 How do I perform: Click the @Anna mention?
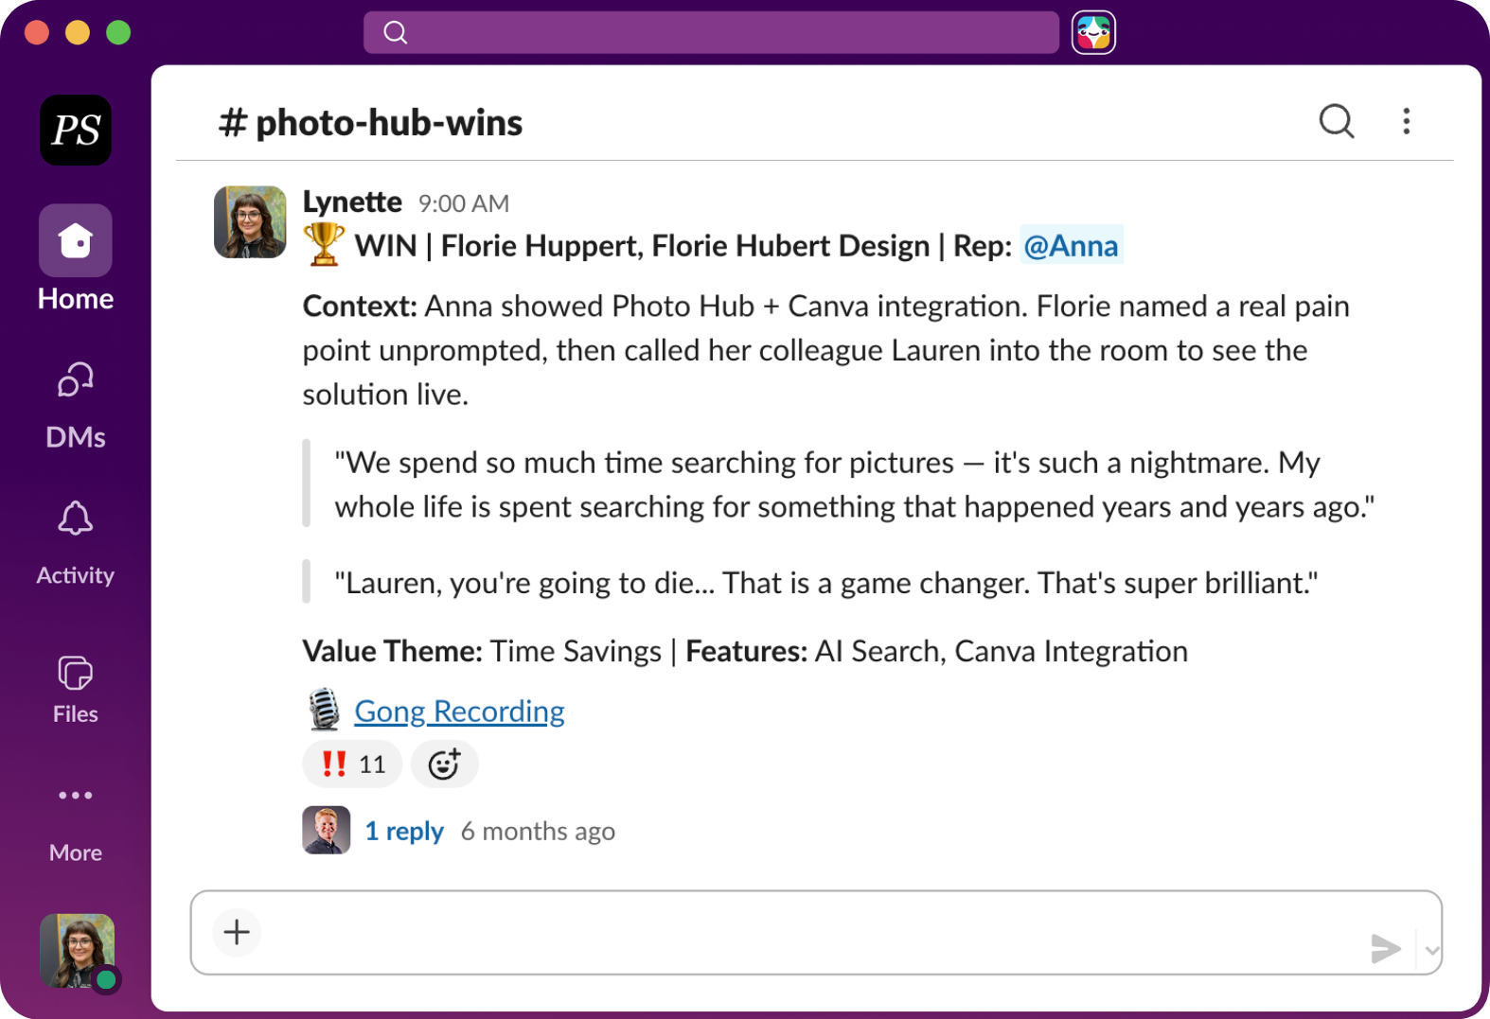[1072, 245]
